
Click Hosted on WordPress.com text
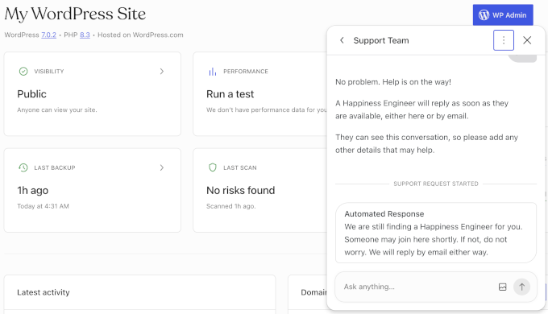pyautogui.click(x=140, y=35)
